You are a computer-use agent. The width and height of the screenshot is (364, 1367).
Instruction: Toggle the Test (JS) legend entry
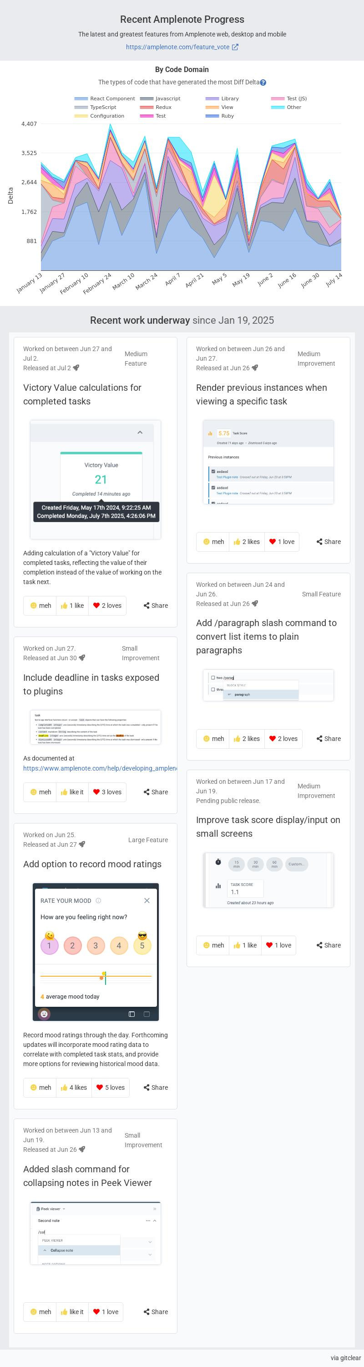pyautogui.click(x=289, y=98)
